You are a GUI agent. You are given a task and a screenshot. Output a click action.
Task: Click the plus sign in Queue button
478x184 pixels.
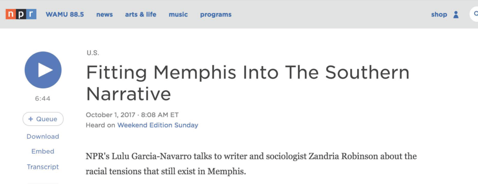[30, 119]
